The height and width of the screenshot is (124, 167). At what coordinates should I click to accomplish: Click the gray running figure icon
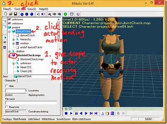tap(118, 113)
